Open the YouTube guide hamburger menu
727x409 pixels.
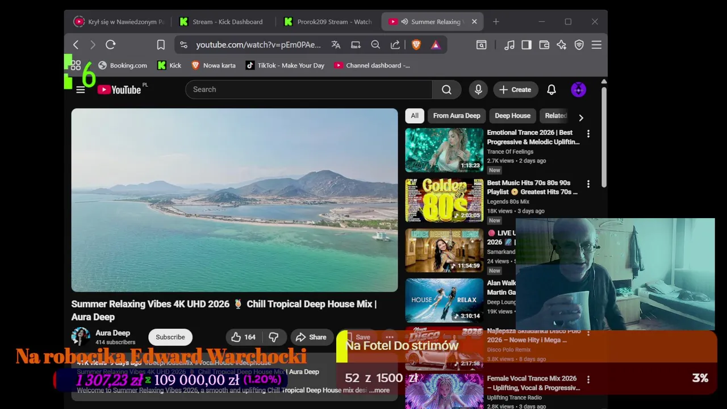(81, 90)
